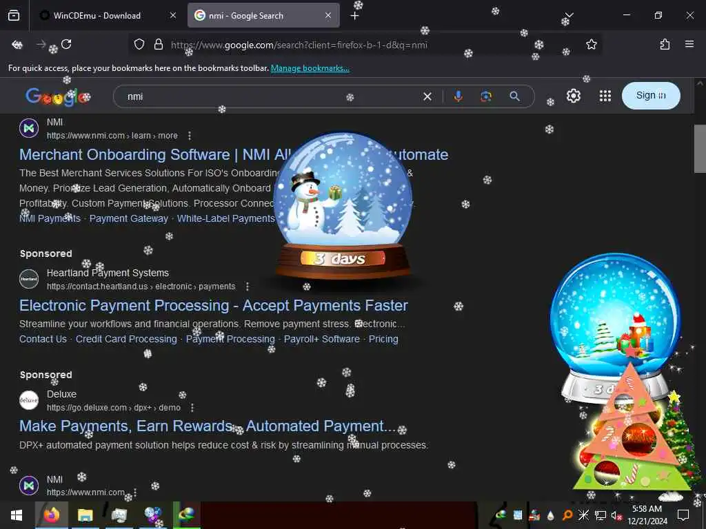Image resolution: width=706 pixels, height=529 pixels.
Task: Follow the Payroll+ Software sitelink
Action: 321,339
